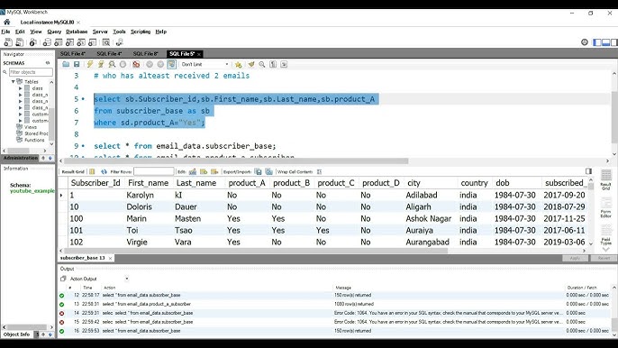Click the home screen icon
This screenshot has height=348, width=618.
tap(6, 23)
